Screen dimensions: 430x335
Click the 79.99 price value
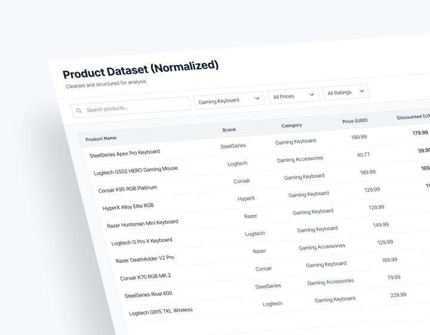pyautogui.click(x=394, y=278)
